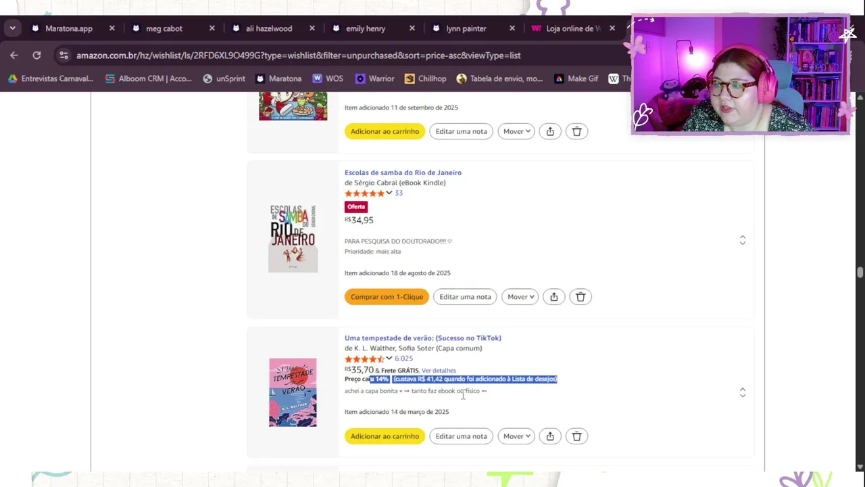865x487 pixels.
Task: Reorder handle for Escolas de samba item
Action: [743, 240]
